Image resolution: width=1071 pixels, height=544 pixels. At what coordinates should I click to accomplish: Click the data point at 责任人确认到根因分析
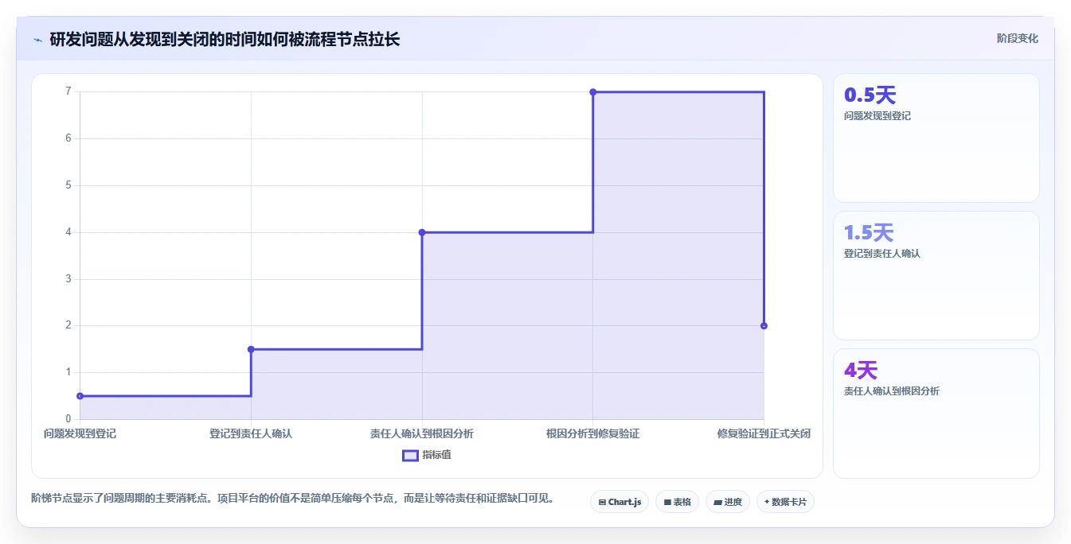tap(422, 232)
